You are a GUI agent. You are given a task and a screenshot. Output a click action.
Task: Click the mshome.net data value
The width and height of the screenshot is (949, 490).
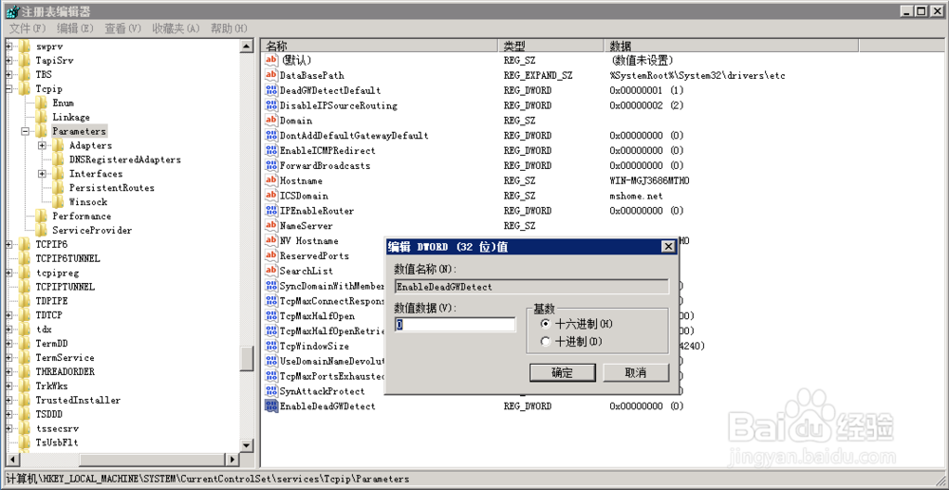(x=636, y=196)
